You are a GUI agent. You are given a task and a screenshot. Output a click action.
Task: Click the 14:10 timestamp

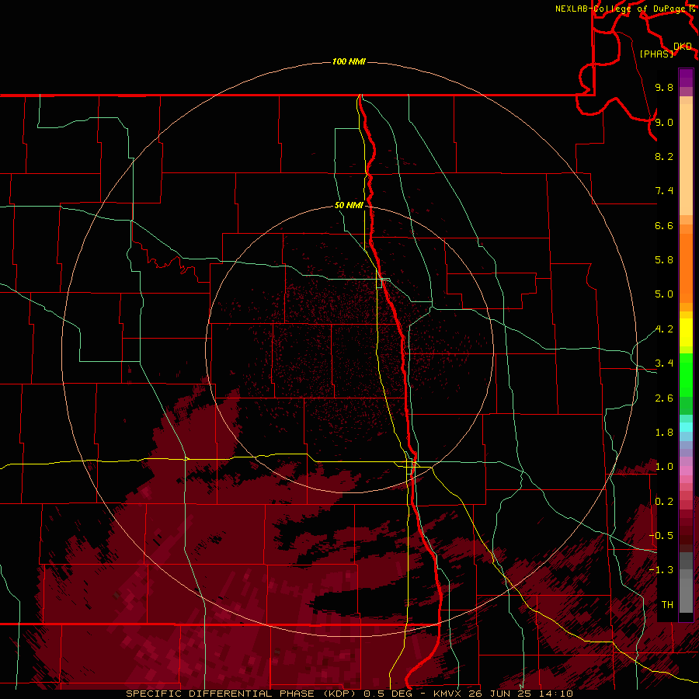(555, 694)
